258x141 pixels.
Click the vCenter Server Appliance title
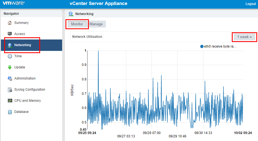coord(98,3)
